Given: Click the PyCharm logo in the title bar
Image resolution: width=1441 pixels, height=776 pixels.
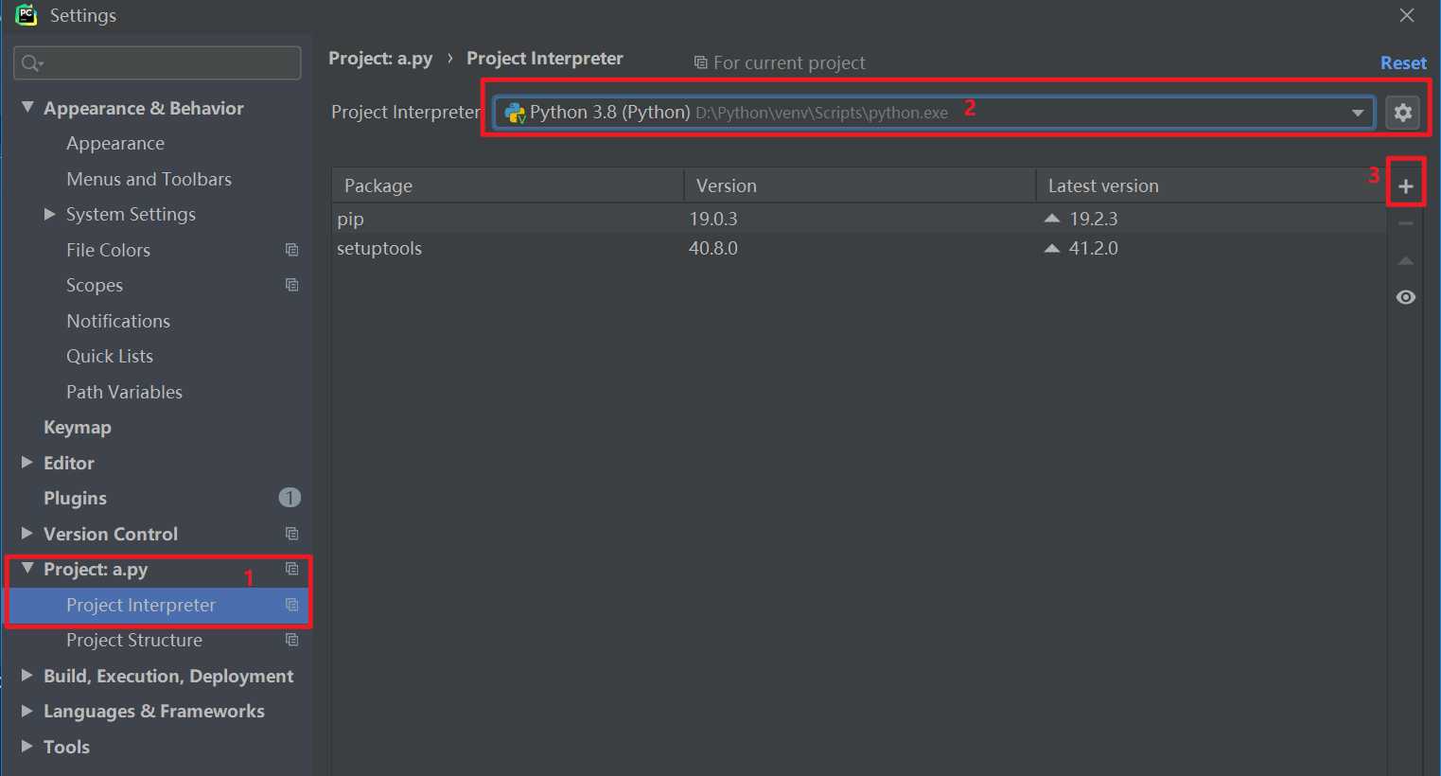Looking at the screenshot, I should [x=26, y=14].
